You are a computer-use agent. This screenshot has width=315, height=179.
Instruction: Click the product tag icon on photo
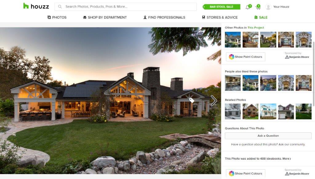pos(192,100)
